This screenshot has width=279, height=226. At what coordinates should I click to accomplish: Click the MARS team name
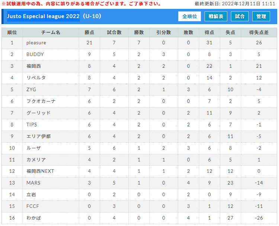point(33,183)
